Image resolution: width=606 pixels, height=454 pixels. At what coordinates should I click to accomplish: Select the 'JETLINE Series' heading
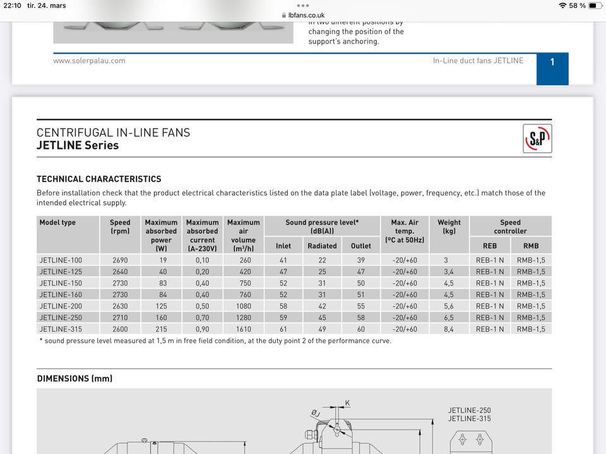click(78, 145)
